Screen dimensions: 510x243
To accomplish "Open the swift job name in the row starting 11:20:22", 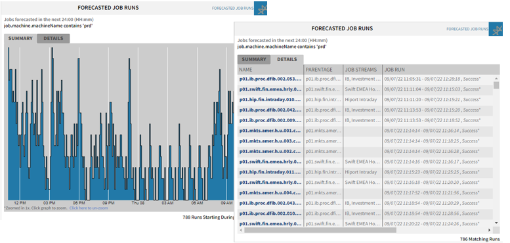I will coord(270,224).
